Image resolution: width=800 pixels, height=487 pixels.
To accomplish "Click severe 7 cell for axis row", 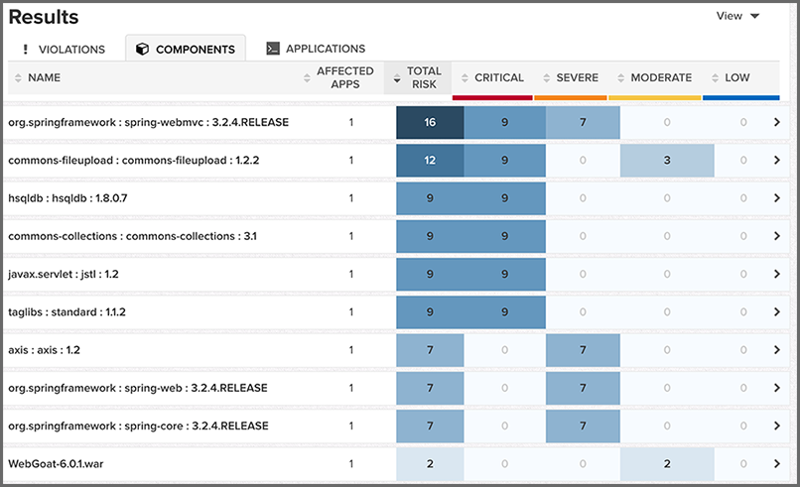I will point(583,350).
